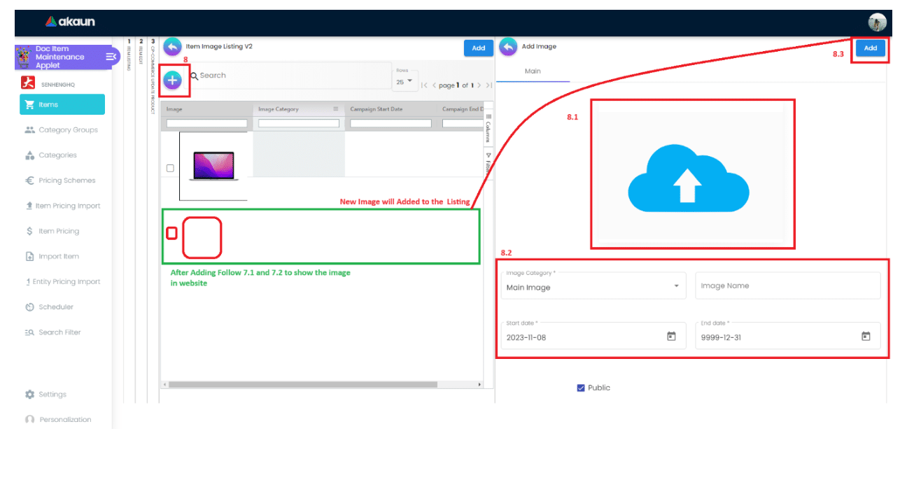This screenshot has height=487, width=900.
Task: Open Image Category Main Image dropdown
Action: click(593, 285)
